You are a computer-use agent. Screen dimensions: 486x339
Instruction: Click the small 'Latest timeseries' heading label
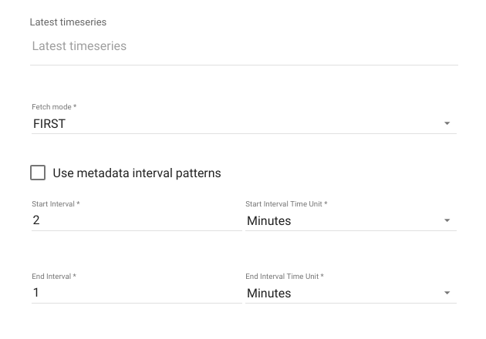[68, 22]
